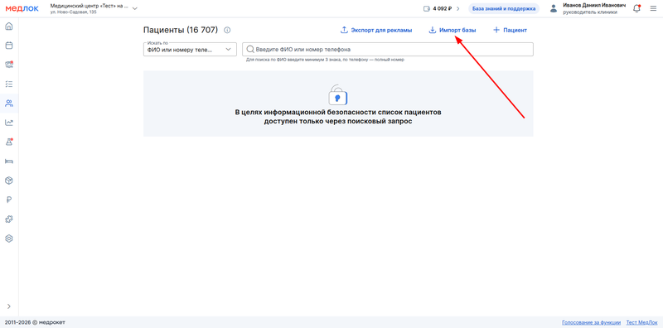663x328 pixels.
Task: Click the user avatar icon
Action: coord(554,8)
